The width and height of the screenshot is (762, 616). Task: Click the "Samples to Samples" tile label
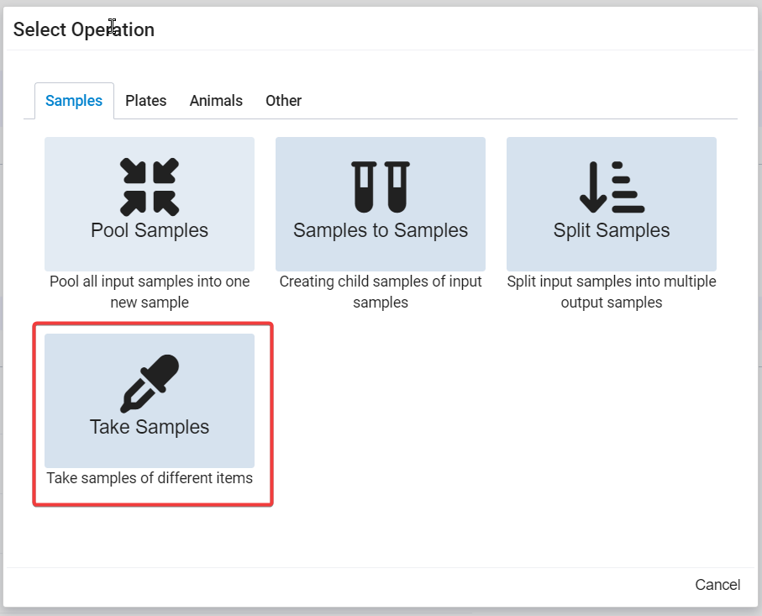tap(381, 231)
